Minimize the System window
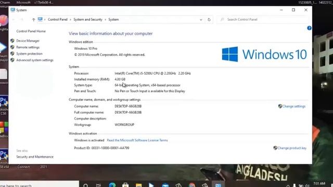The width and height of the screenshot is (333, 187). [281, 10]
